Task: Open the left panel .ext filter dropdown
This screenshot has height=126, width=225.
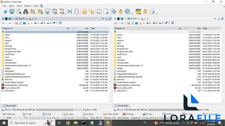Action: [x=74, y=28]
